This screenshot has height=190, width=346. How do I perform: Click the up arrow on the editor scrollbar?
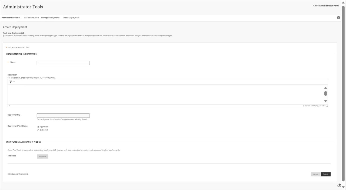pos(325,88)
